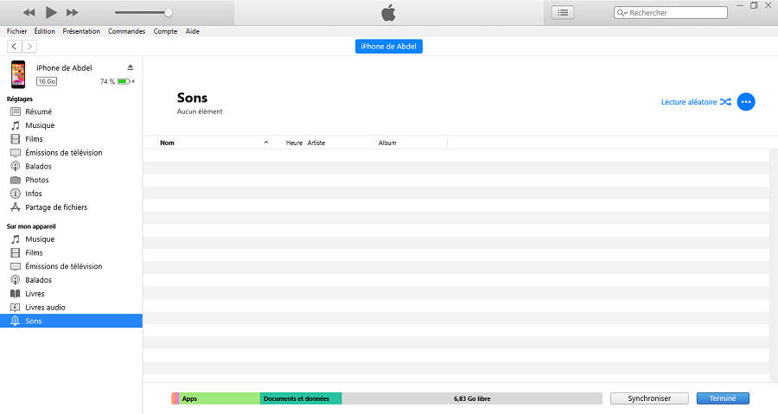
Task: Open the Édition menu
Action: click(x=45, y=31)
